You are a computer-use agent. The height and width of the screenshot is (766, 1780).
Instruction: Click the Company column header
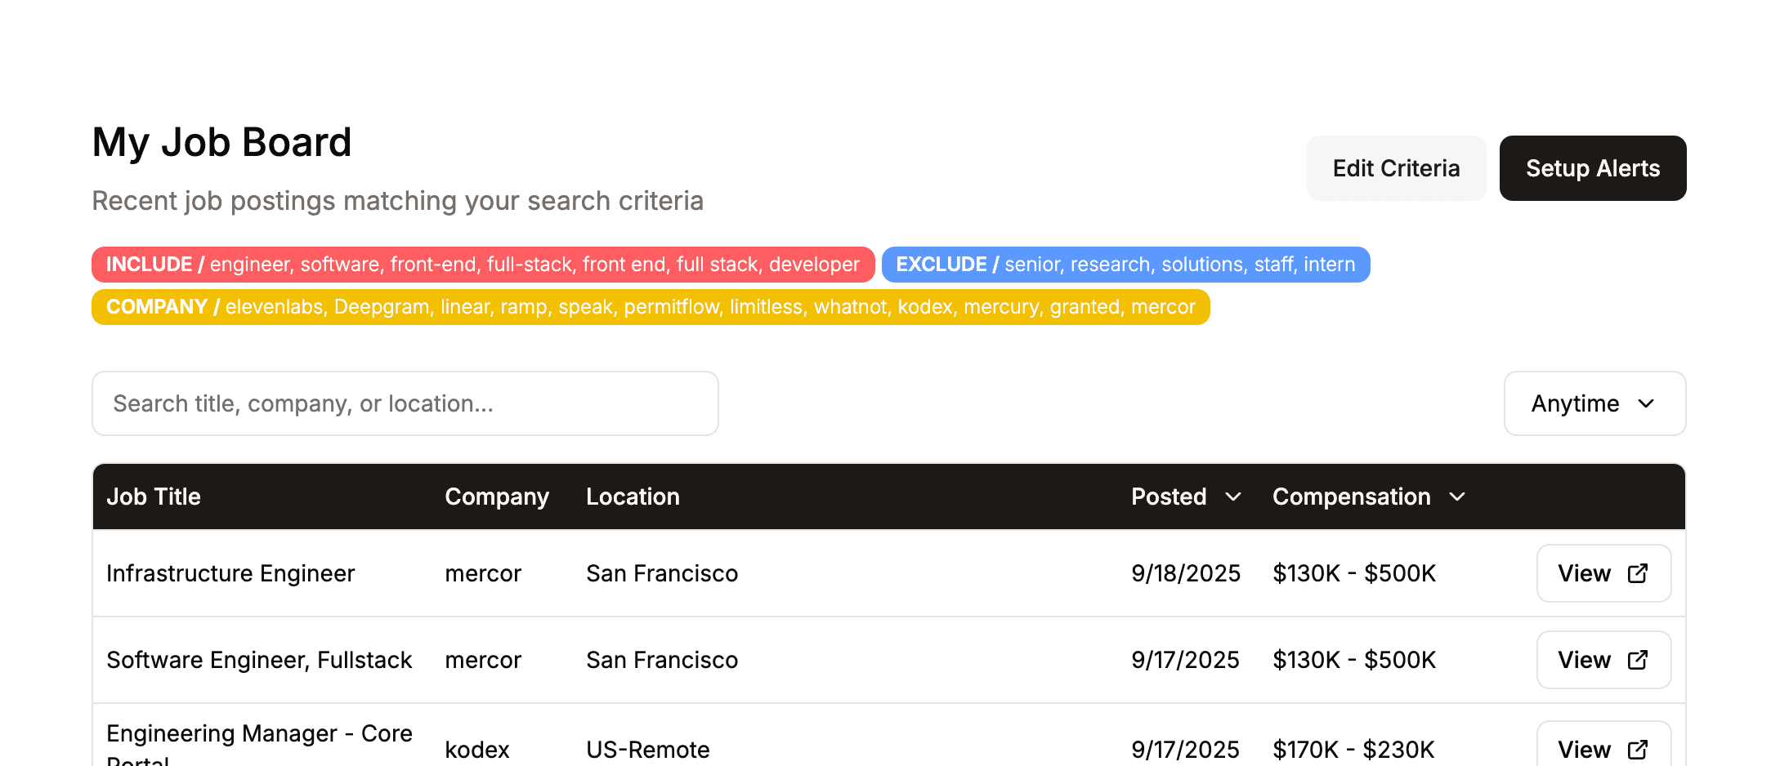point(496,497)
